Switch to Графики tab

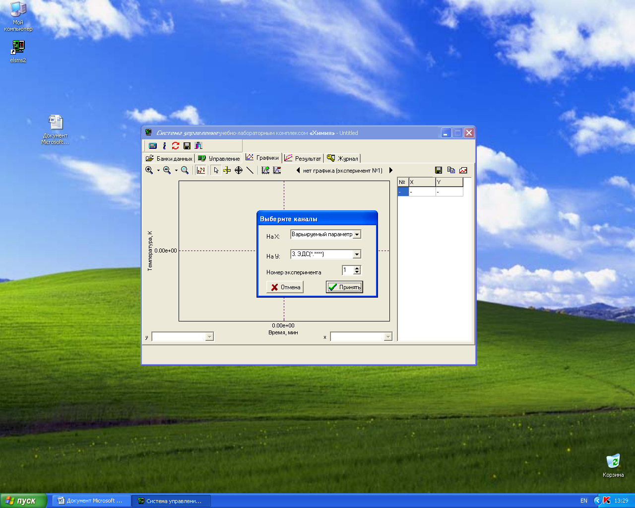262,158
